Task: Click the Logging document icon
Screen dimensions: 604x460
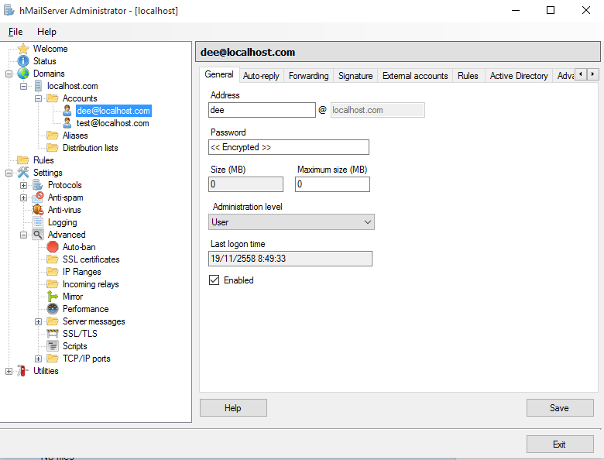Action: coord(38,222)
